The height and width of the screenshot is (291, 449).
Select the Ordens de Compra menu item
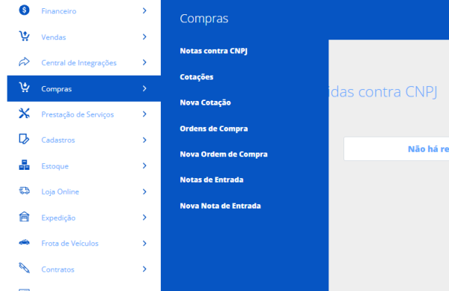tap(214, 129)
